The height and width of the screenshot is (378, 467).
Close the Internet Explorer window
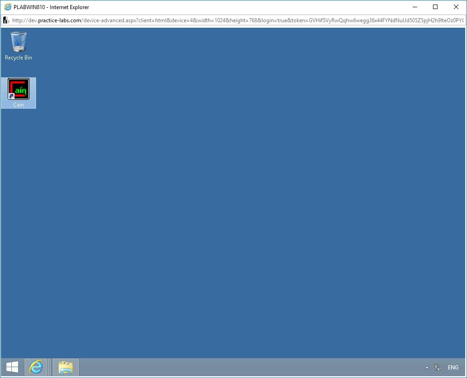pos(456,7)
